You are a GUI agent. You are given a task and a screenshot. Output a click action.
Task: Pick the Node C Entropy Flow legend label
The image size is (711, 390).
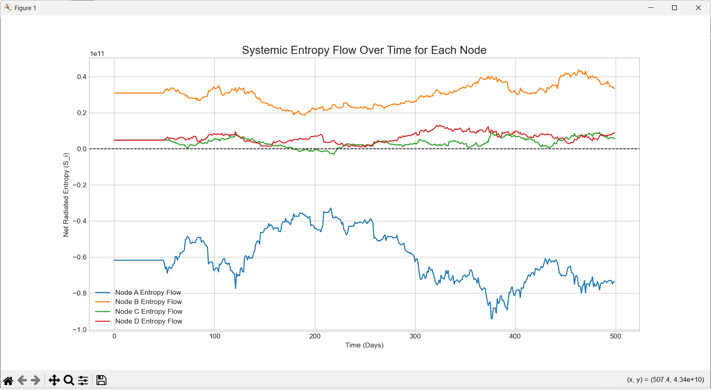(x=149, y=311)
